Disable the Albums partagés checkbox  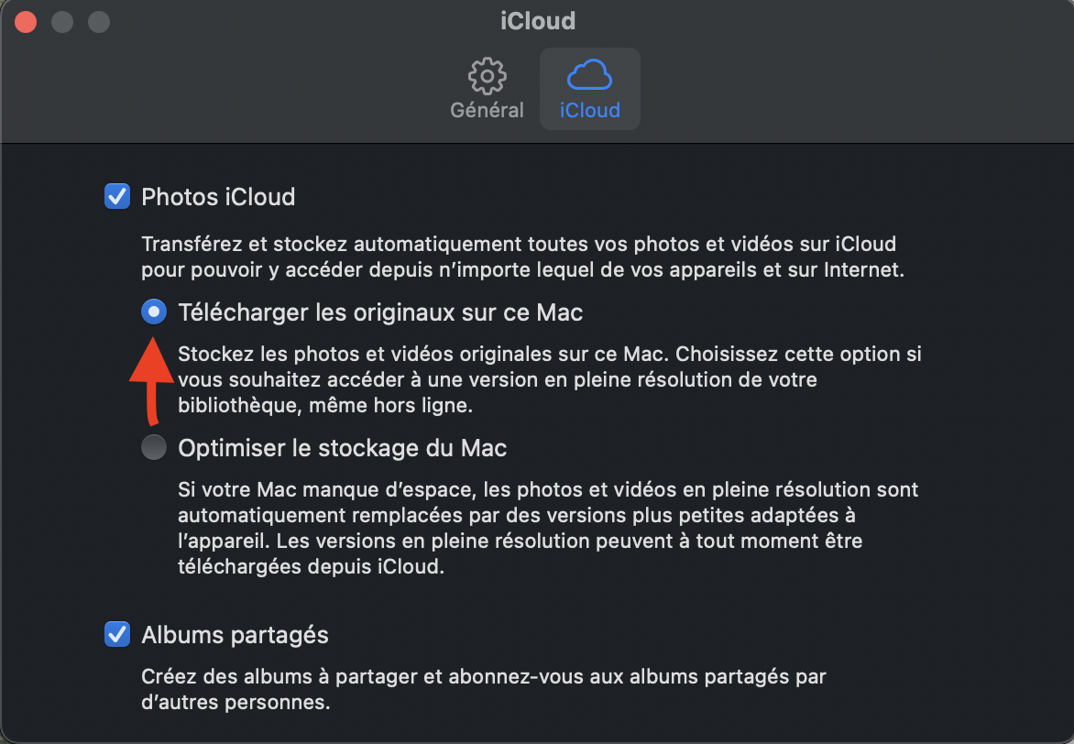pos(117,634)
